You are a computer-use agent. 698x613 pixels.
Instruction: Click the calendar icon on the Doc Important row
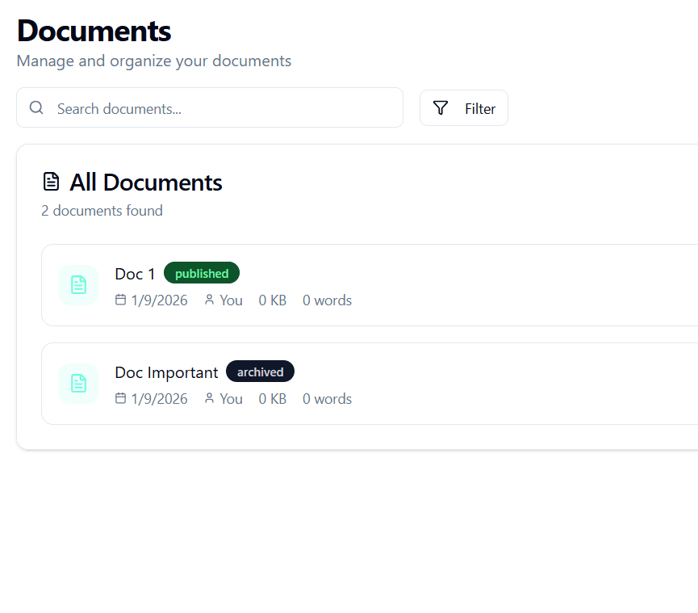pos(121,398)
